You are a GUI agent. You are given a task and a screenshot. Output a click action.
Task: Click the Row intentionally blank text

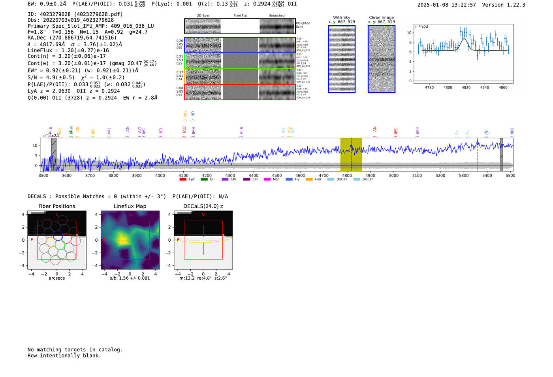coord(64,356)
